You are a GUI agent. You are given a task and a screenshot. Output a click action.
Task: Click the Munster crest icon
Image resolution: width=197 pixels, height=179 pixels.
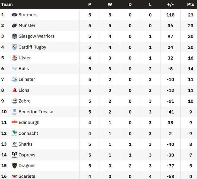point(14,25)
